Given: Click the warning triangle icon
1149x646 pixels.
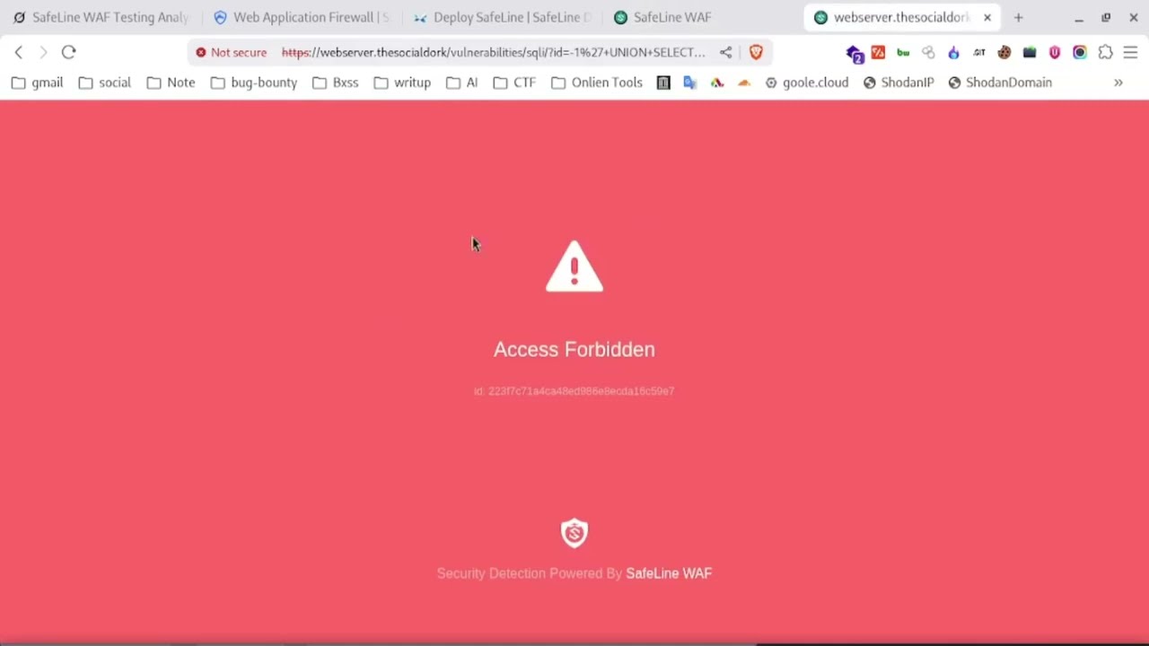Looking at the screenshot, I should (574, 266).
